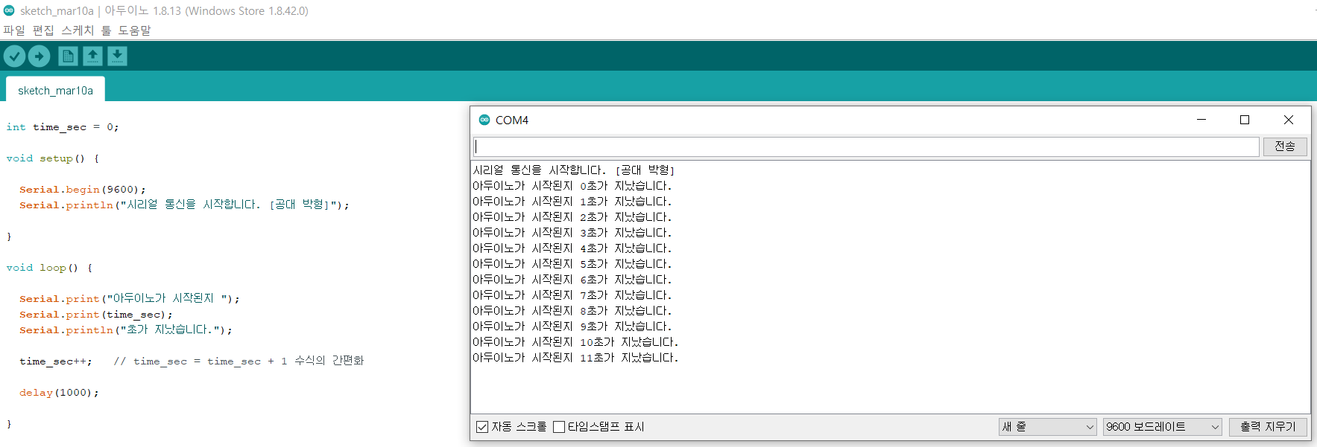Click output line with '4초가 지났습니다.'
The width and height of the screenshot is (1317, 447).
tap(572, 248)
